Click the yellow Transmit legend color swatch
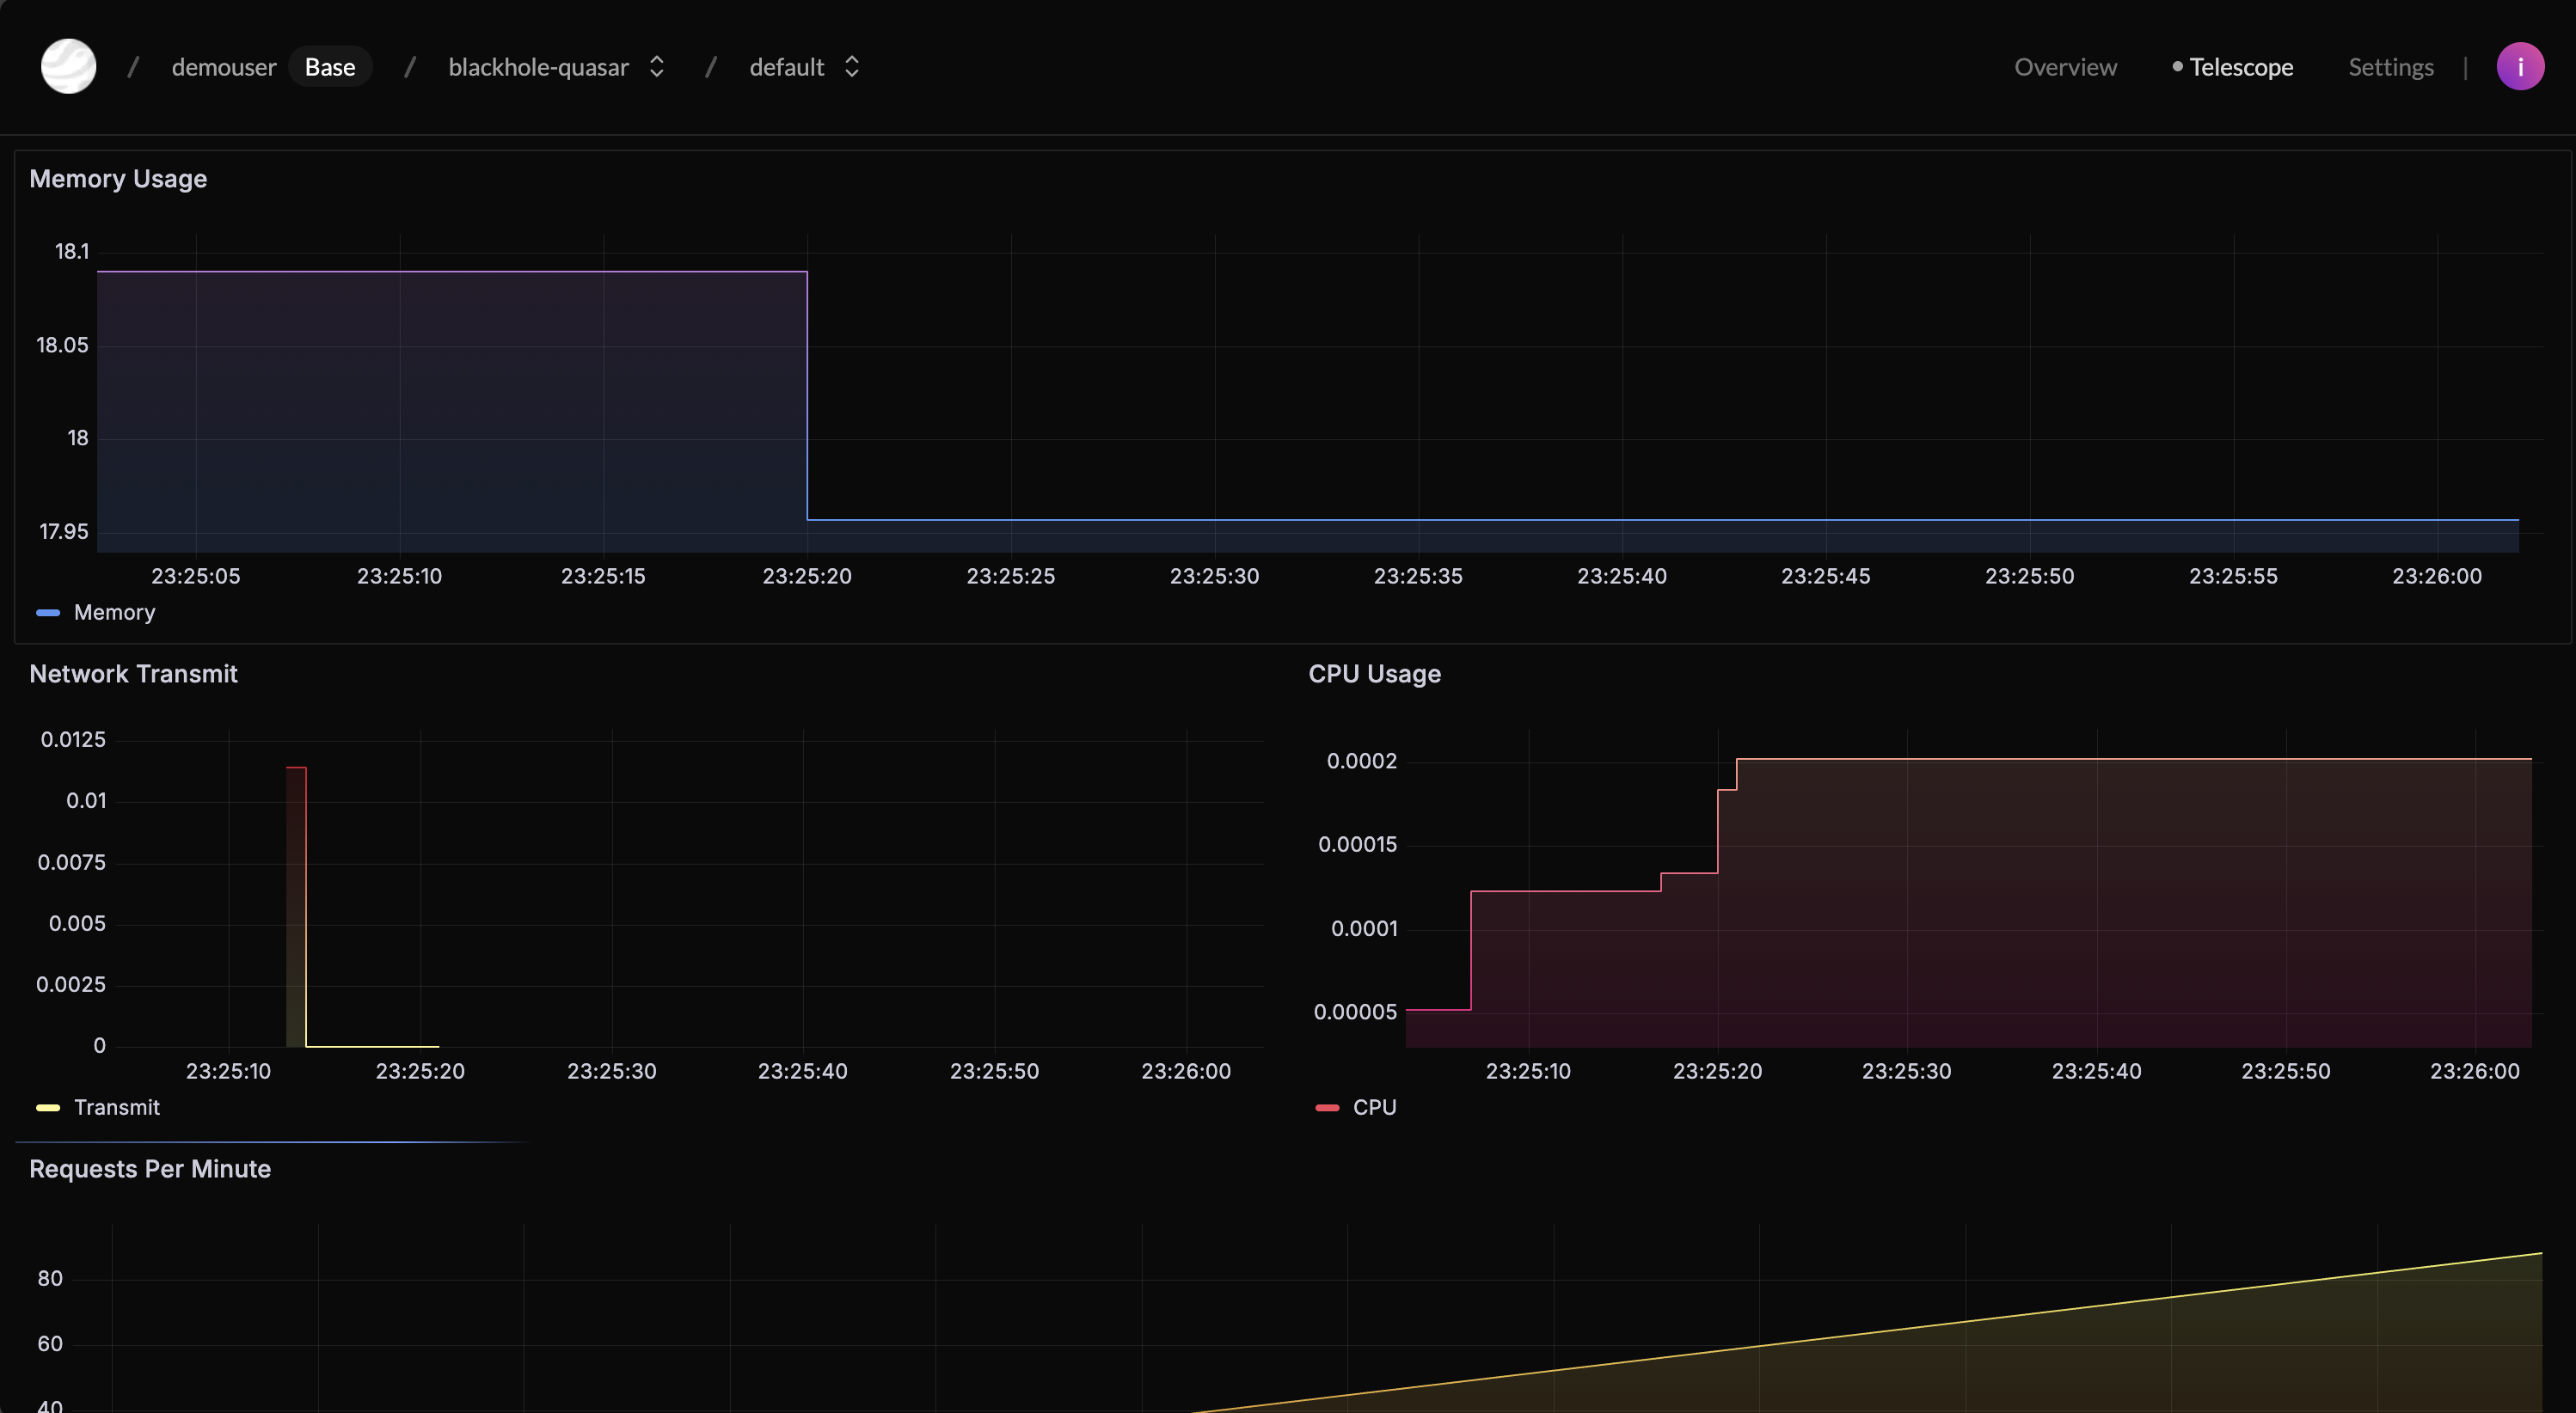2576x1413 pixels. pyautogui.click(x=48, y=1107)
